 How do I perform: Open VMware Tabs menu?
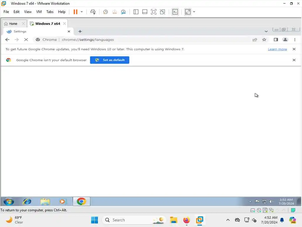click(x=50, y=12)
